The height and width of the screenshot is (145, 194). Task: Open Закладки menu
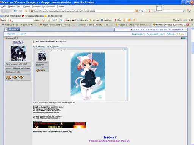[x=36, y=6]
